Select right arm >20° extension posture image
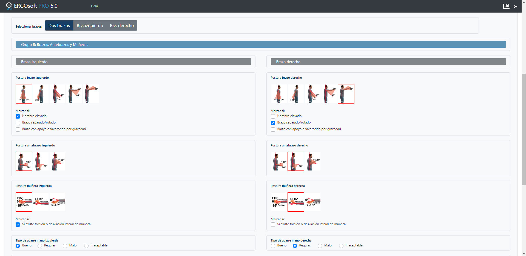Viewport: 526px width, 256px height. pyautogui.click(x=296, y=94)
